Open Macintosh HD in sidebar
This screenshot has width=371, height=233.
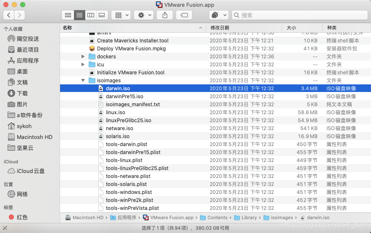coord(30,137)
